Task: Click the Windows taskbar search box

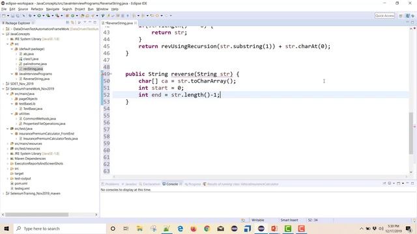Action: point(59,228)
